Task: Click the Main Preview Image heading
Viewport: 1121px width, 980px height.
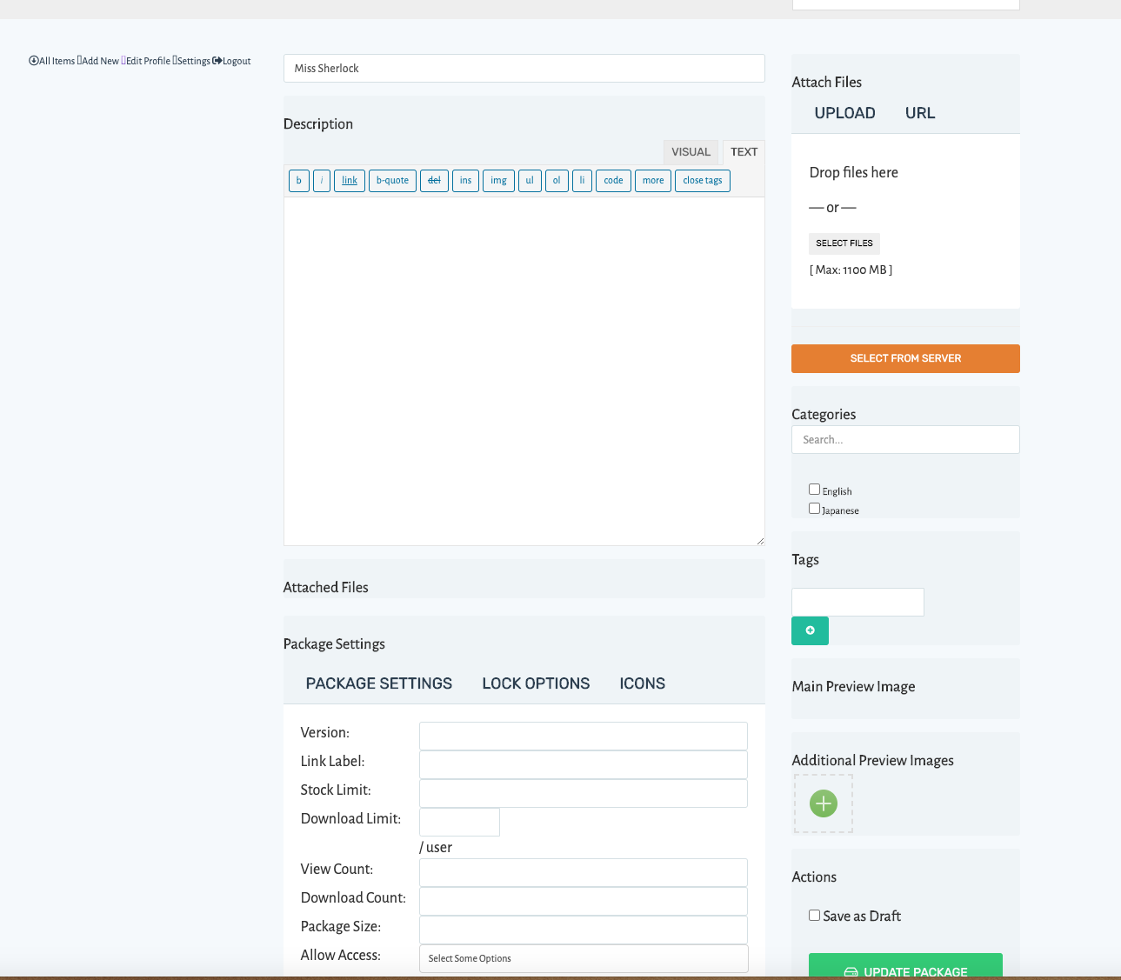Action: pos(853,687)
